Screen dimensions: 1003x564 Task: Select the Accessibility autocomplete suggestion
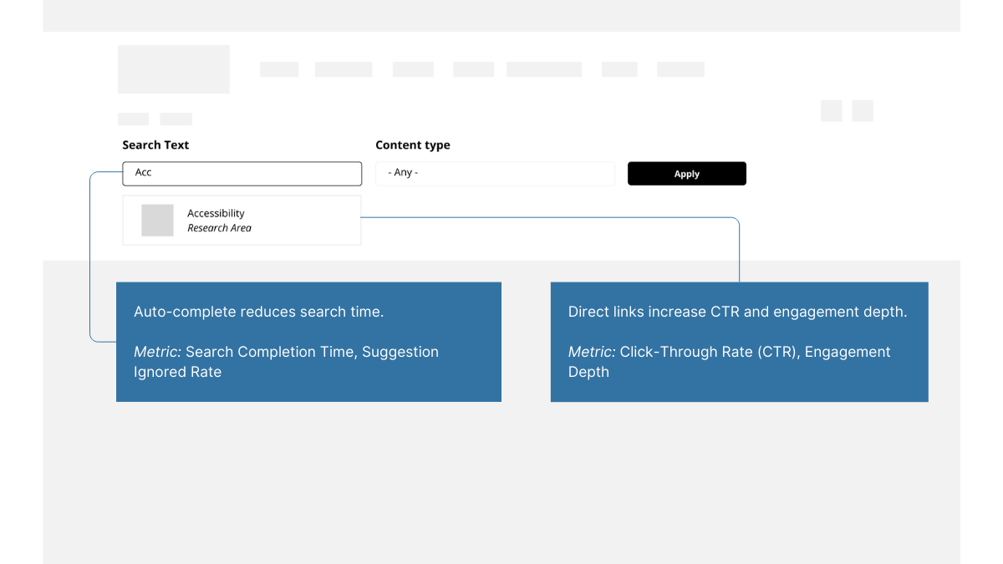click(242, 220)
